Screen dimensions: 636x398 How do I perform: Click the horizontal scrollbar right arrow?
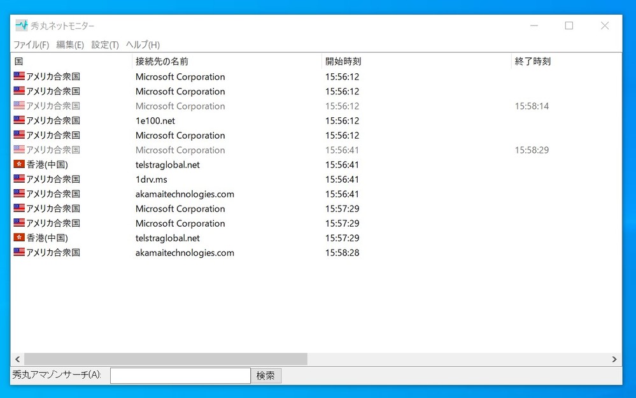[x=614, y=359]
